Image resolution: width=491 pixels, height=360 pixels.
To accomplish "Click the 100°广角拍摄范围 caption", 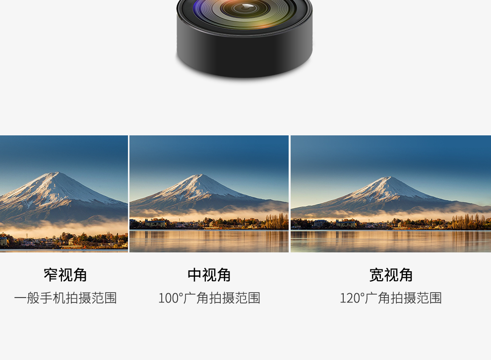I will tap(209, 298).
